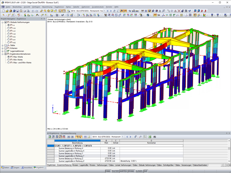Open the Zusatzmodule menu
Screen dimensions: 231x173
98,7
